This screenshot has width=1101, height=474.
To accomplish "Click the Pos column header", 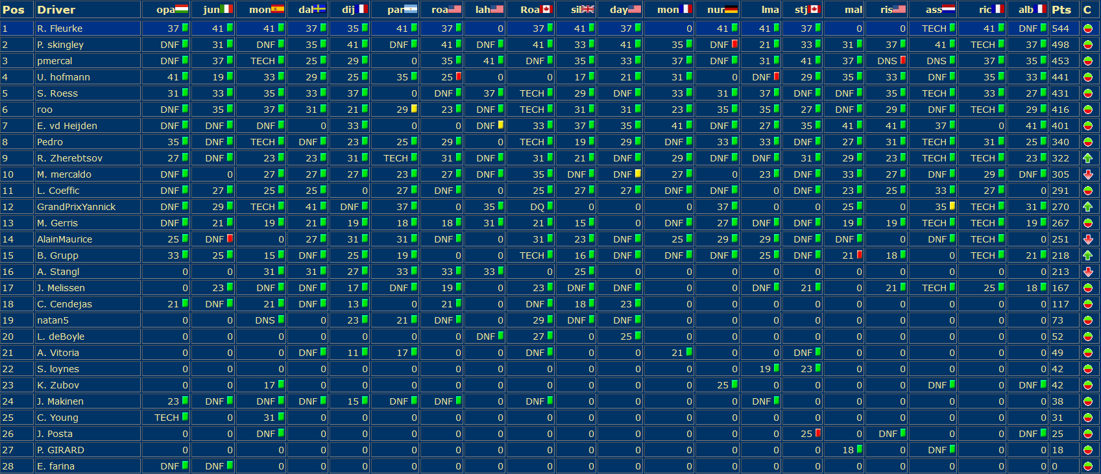I will (14, 10).
